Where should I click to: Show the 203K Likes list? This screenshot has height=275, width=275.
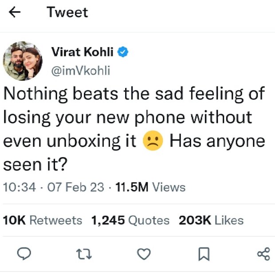(x=211, y=220)
